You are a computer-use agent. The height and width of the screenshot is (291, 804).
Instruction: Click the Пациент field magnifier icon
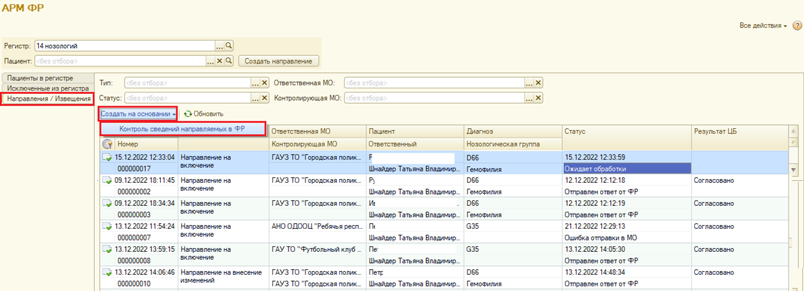pos(229,61)
